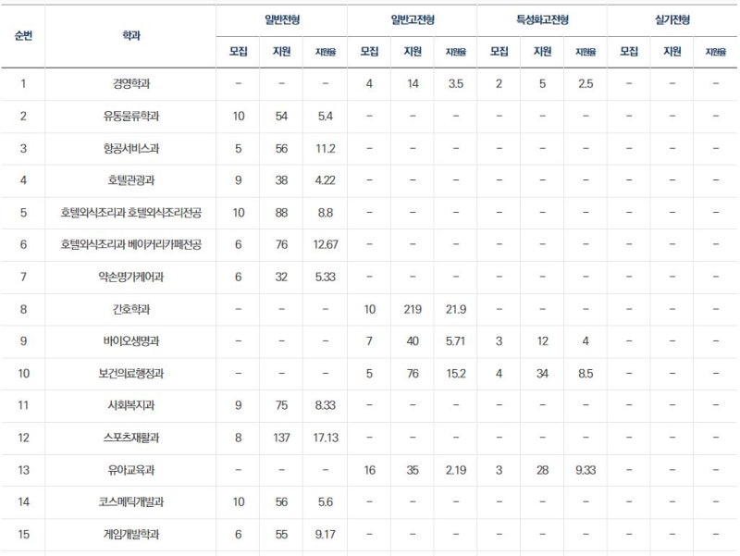
Task: Click the 일반고전형 column group header
Action: 413,19
